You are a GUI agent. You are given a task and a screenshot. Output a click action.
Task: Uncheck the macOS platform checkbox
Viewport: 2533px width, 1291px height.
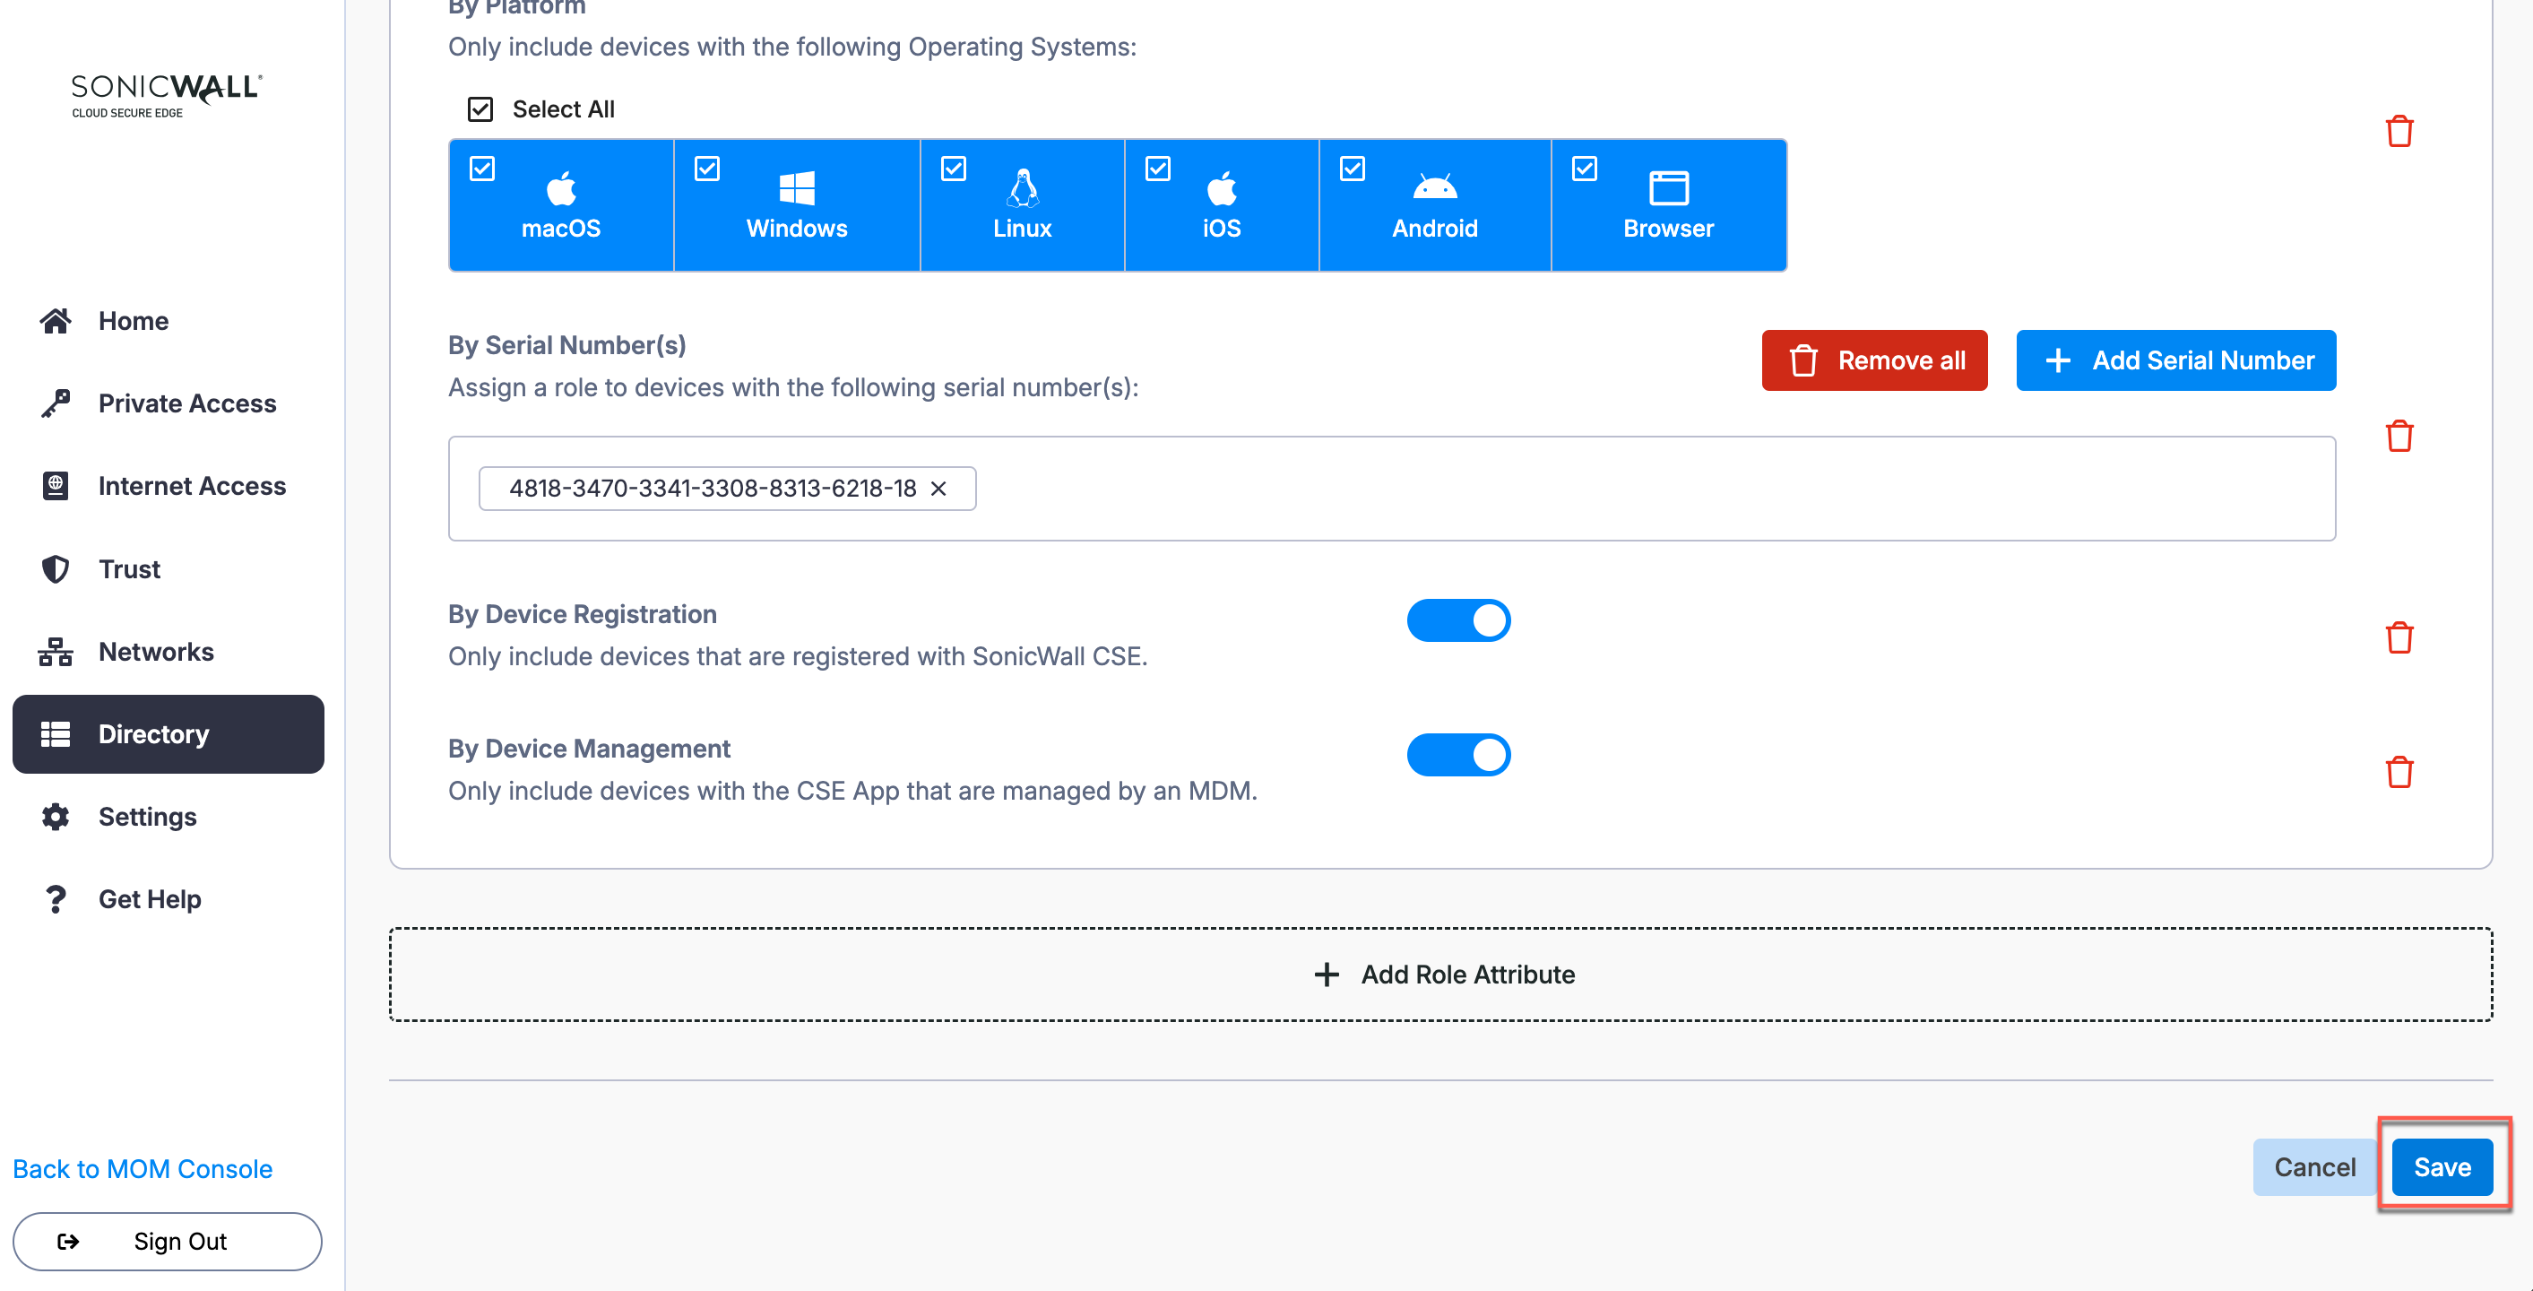pos(482,169)
